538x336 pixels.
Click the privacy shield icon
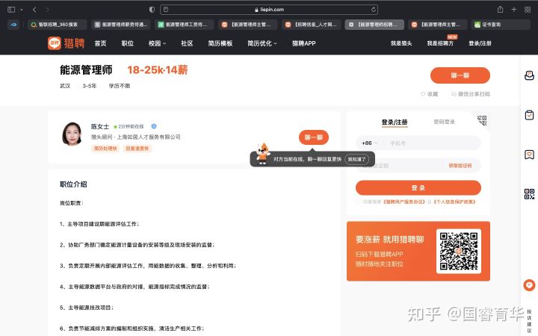click(x=152, y=10)
